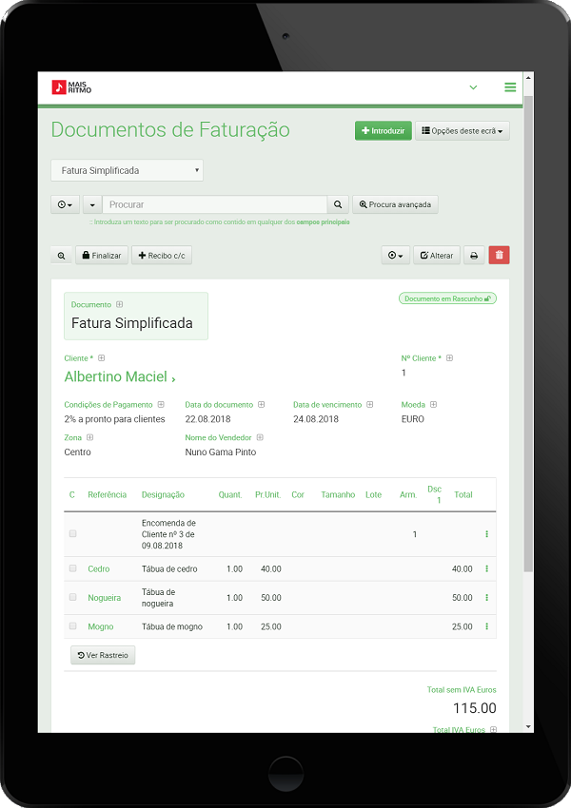
Task: Expand plus icon beside Condições de Pagamento
Action: tap(161, 405)
